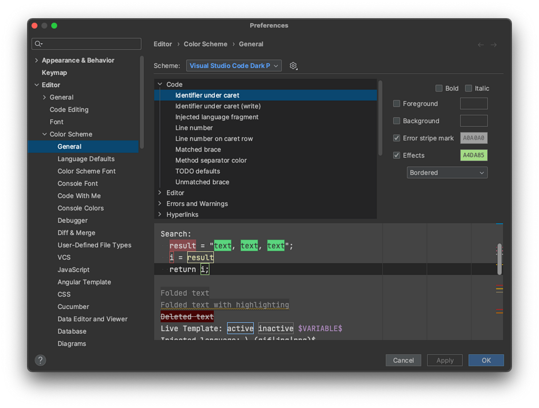Click the help question mark icon
Image resolution: width=539 pixels, height=408 pixels.
(x=40, y=360)
